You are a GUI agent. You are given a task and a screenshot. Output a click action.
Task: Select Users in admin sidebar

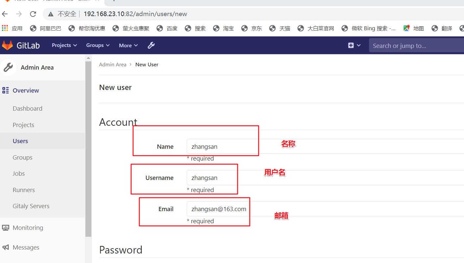(x=20, y=141)
